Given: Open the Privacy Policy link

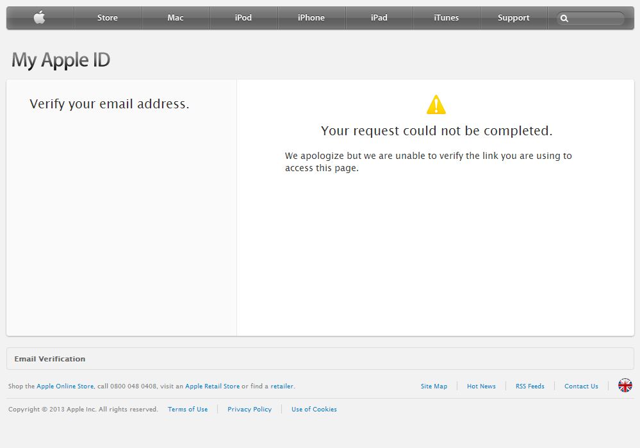Looking at the screenshot, I should (x=249, y=409).
